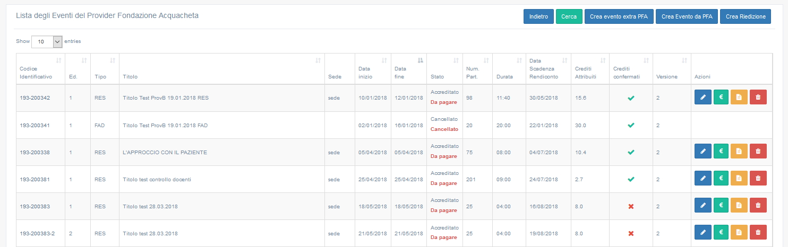Click Crea Evento da PFA button
This screenshot has width=788, height=247.
[687, 16]
